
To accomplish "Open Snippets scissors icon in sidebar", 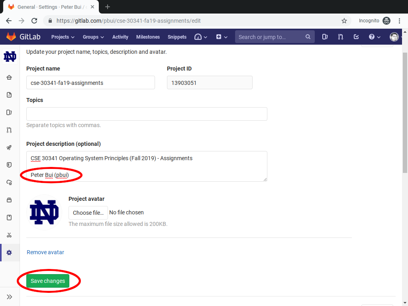I will (x=9, y=235).
